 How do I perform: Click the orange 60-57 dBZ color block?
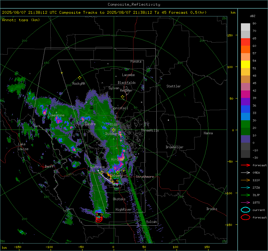tap(245, 50)
